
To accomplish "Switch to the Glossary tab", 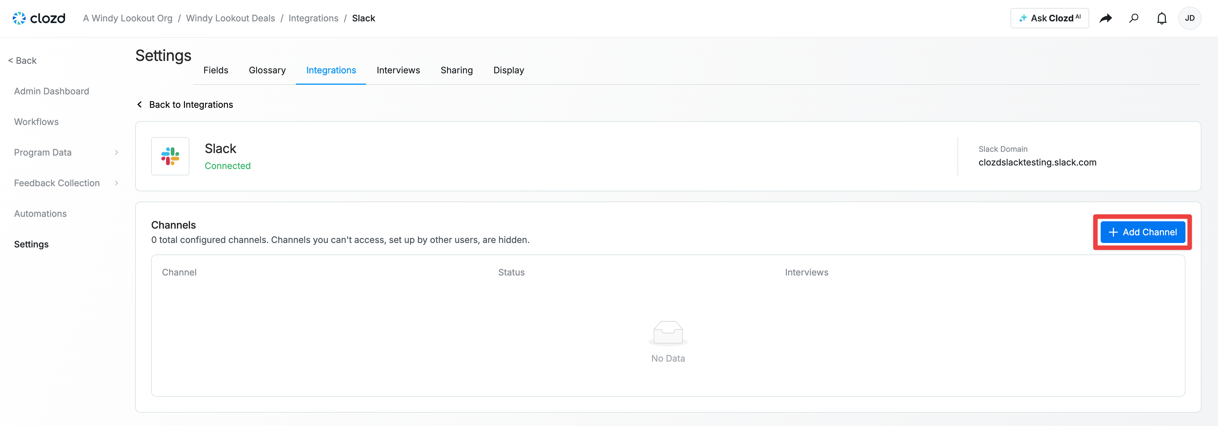I will pos(267,70).
